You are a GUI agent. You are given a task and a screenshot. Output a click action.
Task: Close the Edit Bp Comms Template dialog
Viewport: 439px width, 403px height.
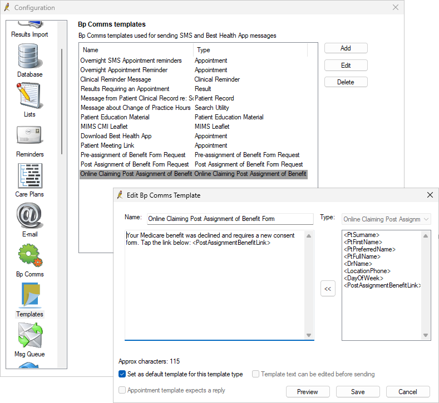pyautogui.click(x=430, y=195)
